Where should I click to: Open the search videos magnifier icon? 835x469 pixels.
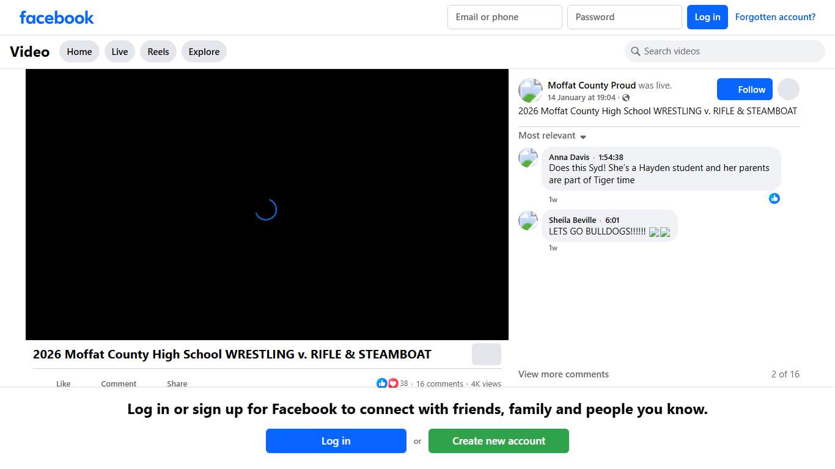636,51
